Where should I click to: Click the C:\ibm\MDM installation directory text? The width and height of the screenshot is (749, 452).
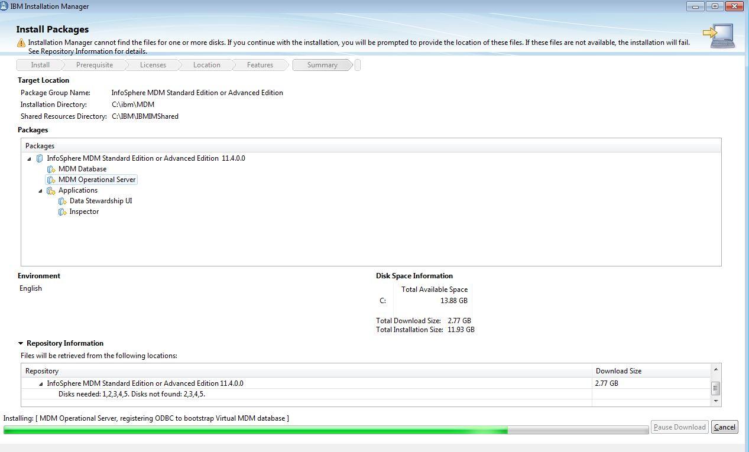point(133,105)
